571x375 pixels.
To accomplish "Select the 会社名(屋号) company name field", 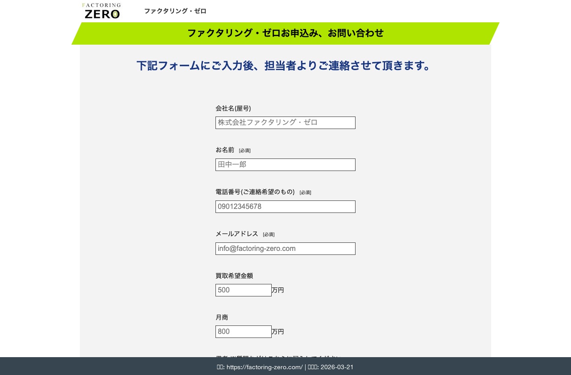I will click(x=285, y=122).
